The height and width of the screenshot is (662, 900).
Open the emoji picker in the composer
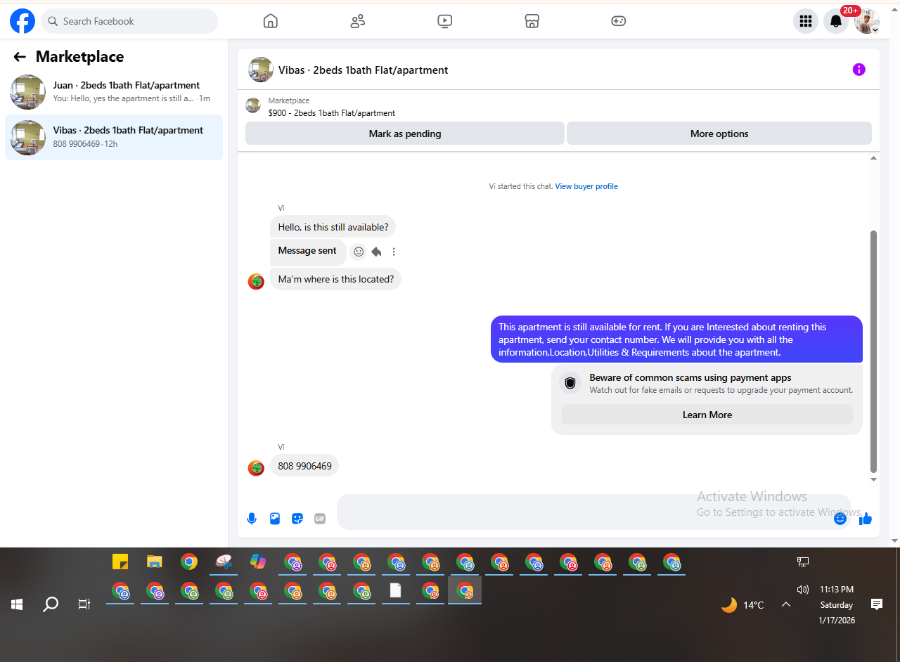pos(840,519)
